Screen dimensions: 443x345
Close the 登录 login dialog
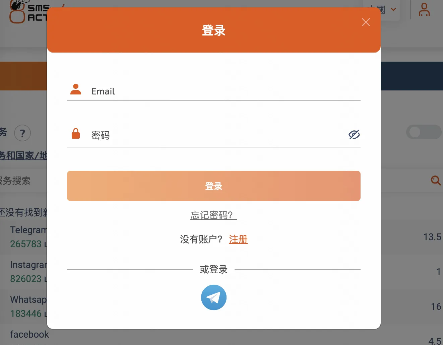click(366, 22)
